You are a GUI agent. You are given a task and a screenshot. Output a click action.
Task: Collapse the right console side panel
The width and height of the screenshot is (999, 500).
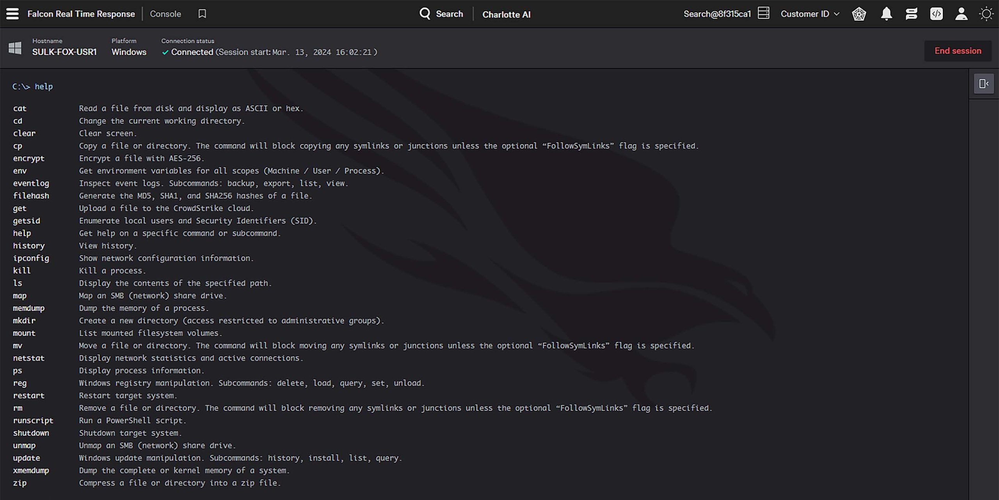[x=983, y=83]
